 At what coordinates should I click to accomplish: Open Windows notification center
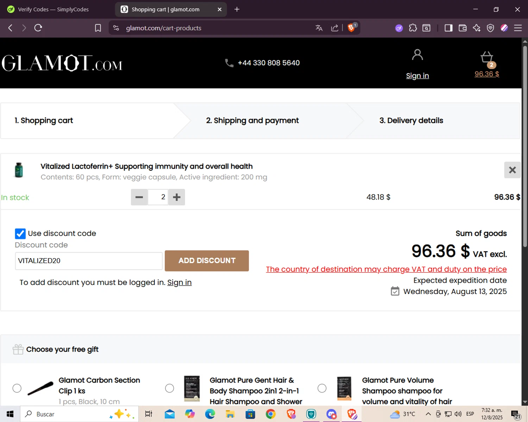[x=515, y=415]
